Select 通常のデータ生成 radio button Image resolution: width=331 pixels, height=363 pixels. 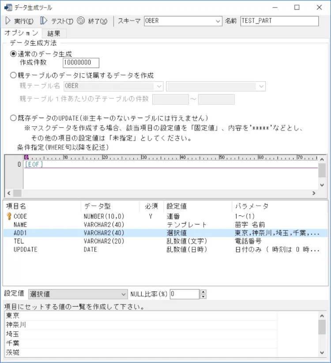pyautogui.click(x=13, y=54)
